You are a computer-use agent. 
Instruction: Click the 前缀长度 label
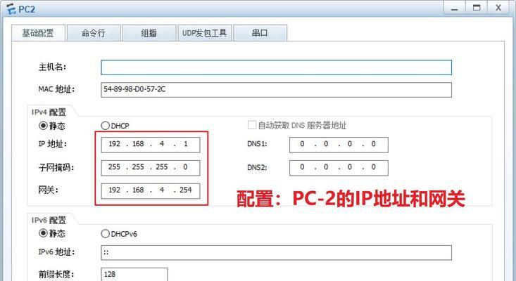coord(56,275)
